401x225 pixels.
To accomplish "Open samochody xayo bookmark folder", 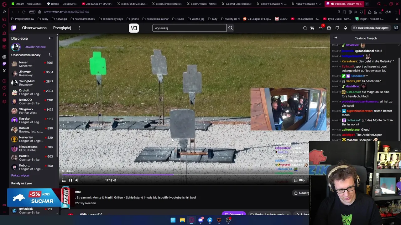I will [111, 19].
